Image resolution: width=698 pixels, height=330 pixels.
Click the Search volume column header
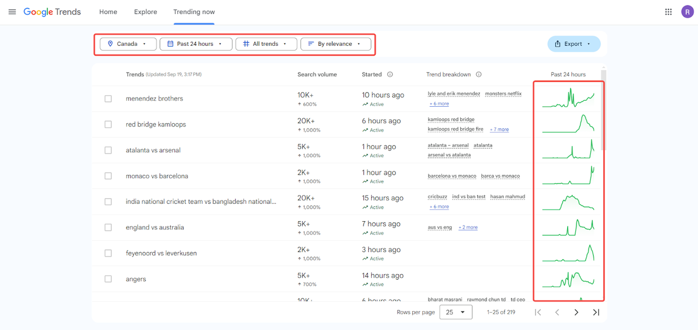point(317,75)
